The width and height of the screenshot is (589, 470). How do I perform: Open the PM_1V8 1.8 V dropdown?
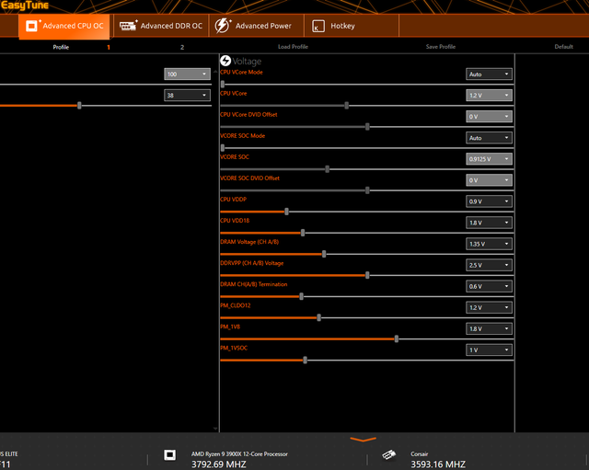(489, 328)
